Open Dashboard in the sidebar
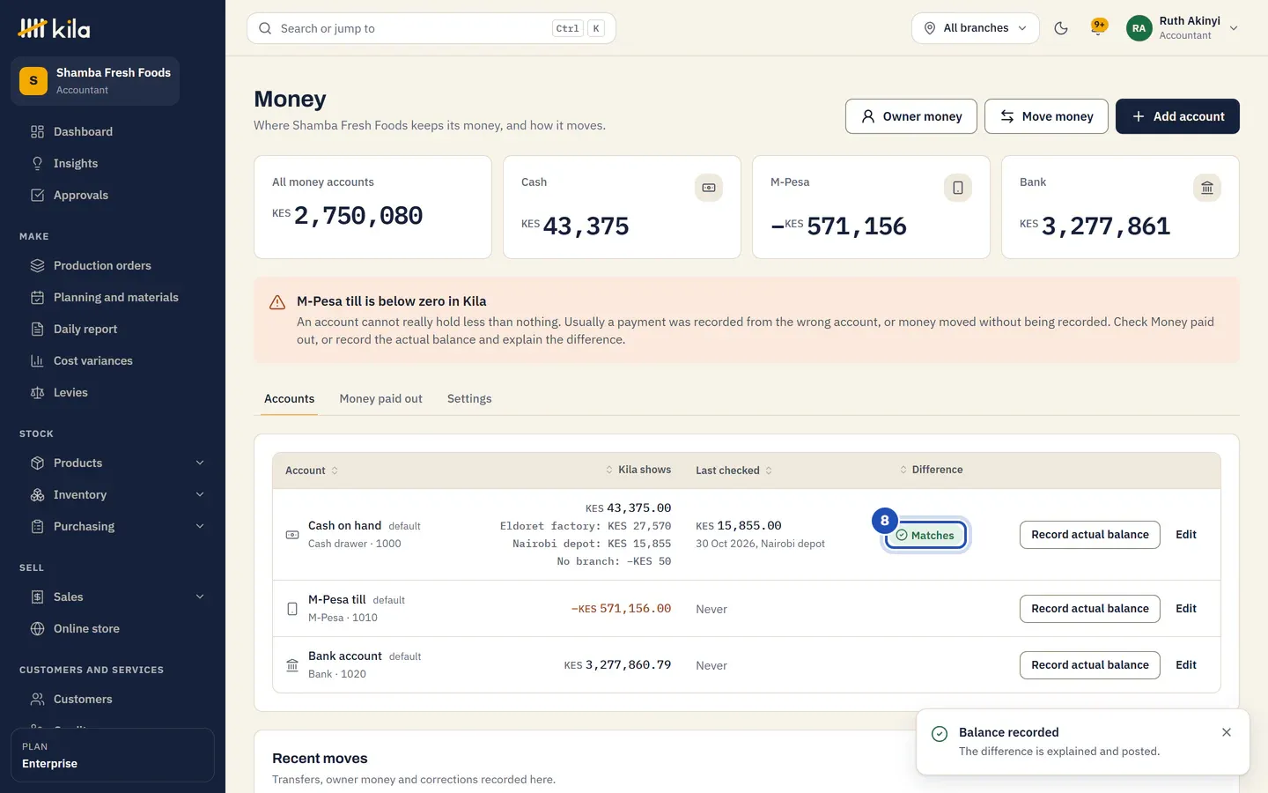 [113, 131]
